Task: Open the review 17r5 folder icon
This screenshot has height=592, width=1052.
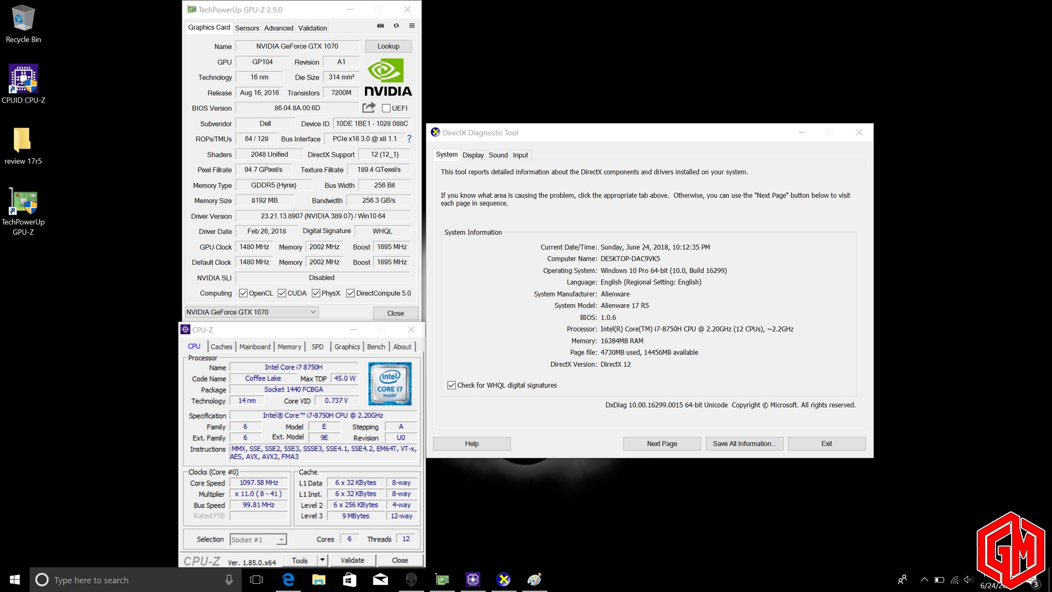Action: [23, 146]
